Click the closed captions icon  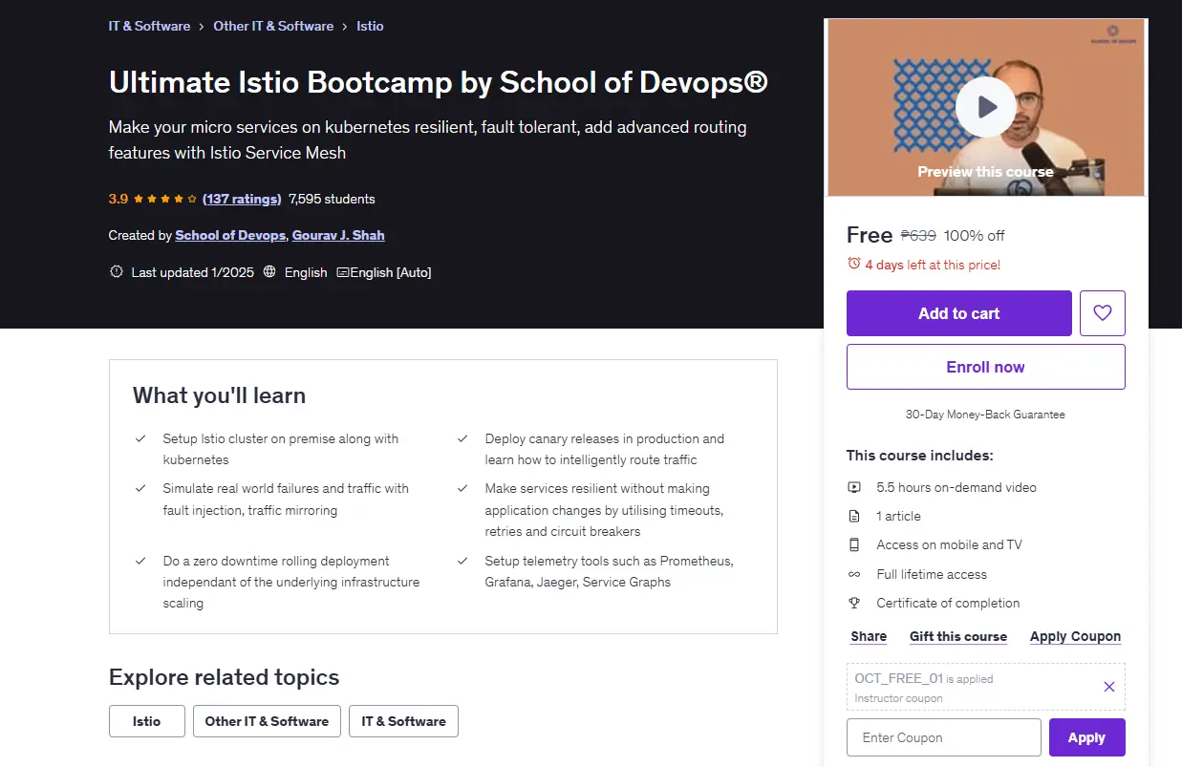343,272
